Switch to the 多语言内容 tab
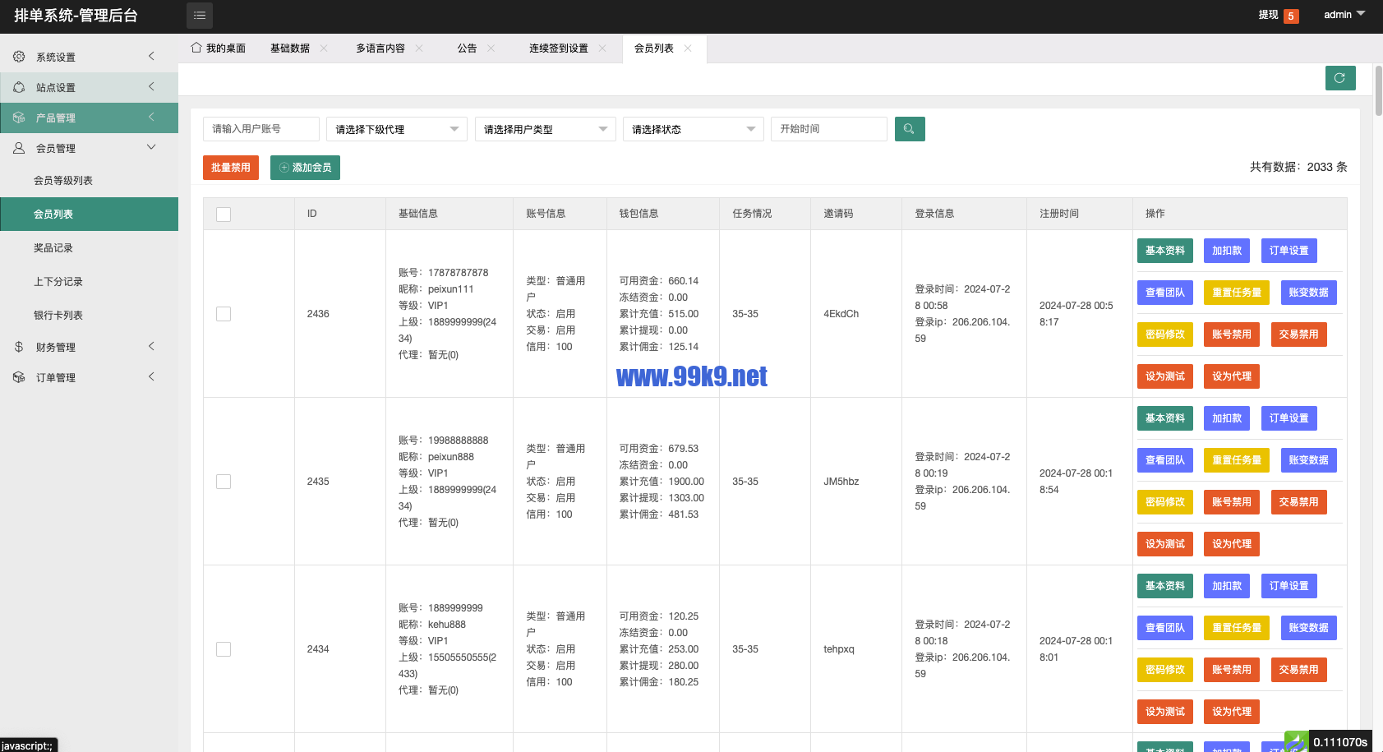1383x752 pixels. pos(380,48)
